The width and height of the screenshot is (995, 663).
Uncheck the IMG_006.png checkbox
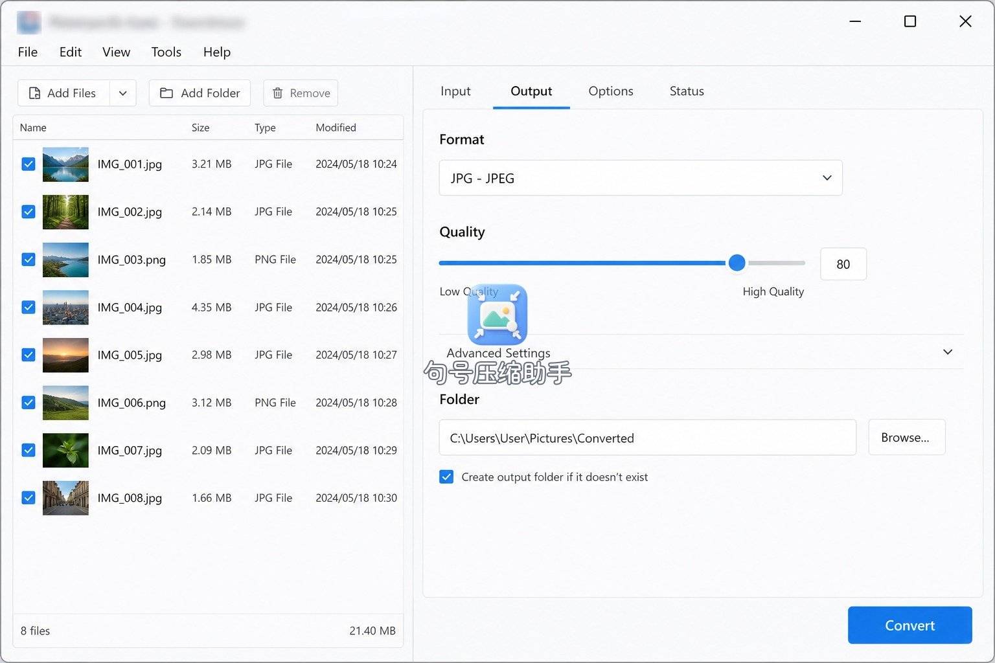click(29, 402)
